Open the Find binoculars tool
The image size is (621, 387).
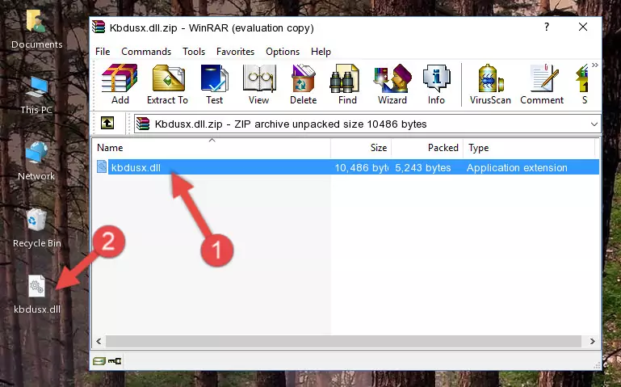tap(347, 84)
